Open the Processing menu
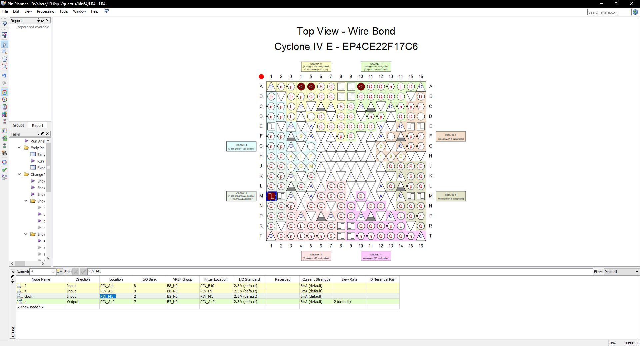 (x=45, y=11)
